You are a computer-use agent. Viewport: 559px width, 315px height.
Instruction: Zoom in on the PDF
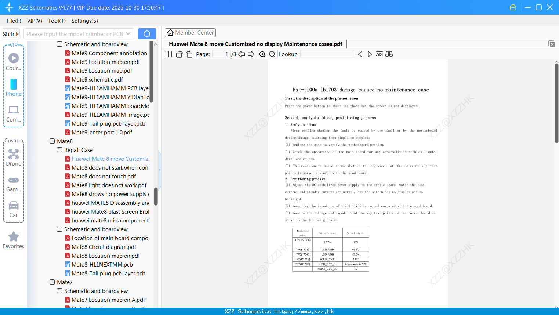[262, 54]
